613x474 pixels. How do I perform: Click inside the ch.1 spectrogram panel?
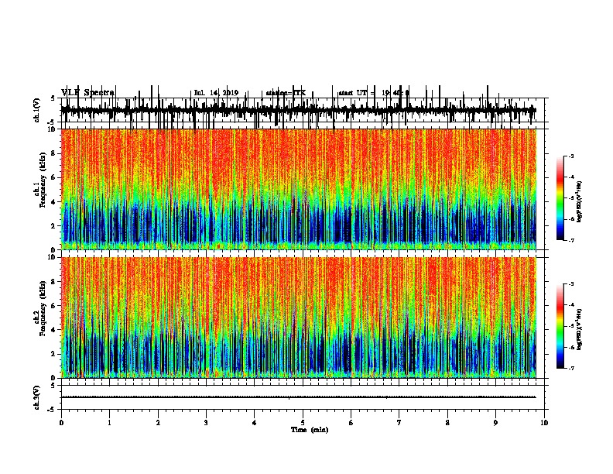click(298, 189)
